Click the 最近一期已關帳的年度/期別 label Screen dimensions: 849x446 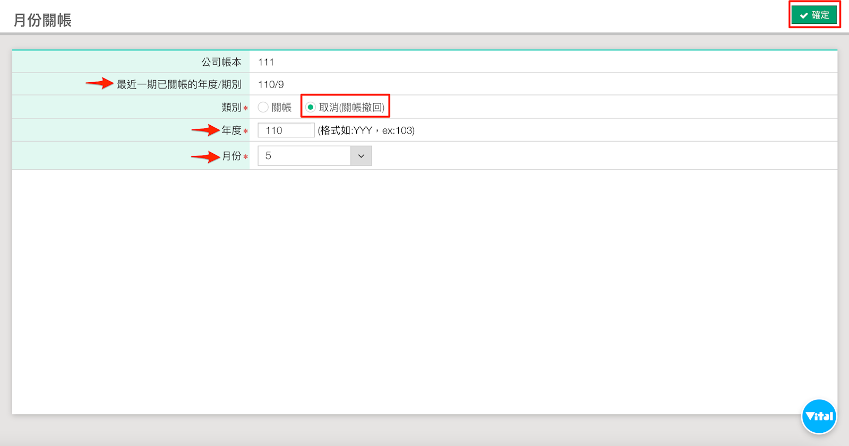click(179, 84)
